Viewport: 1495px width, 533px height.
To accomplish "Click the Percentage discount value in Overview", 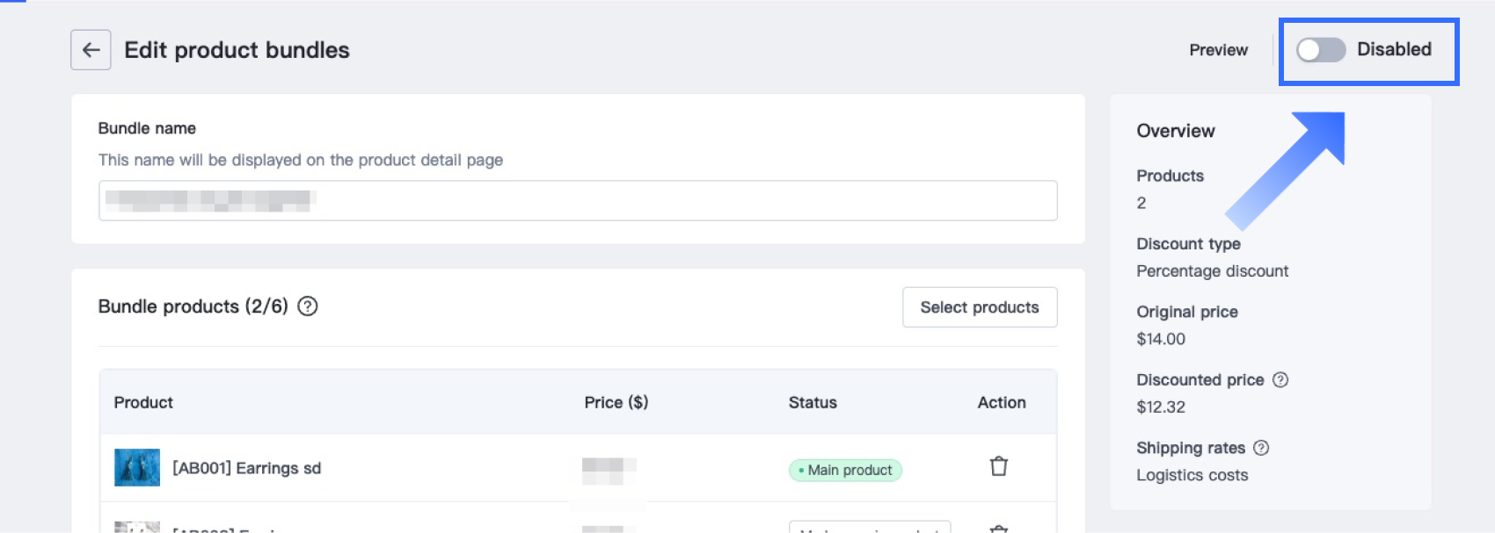I will pyautogui.click(x=1212, y=271).
